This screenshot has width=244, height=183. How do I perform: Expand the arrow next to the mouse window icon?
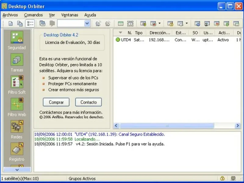(187, 23)
